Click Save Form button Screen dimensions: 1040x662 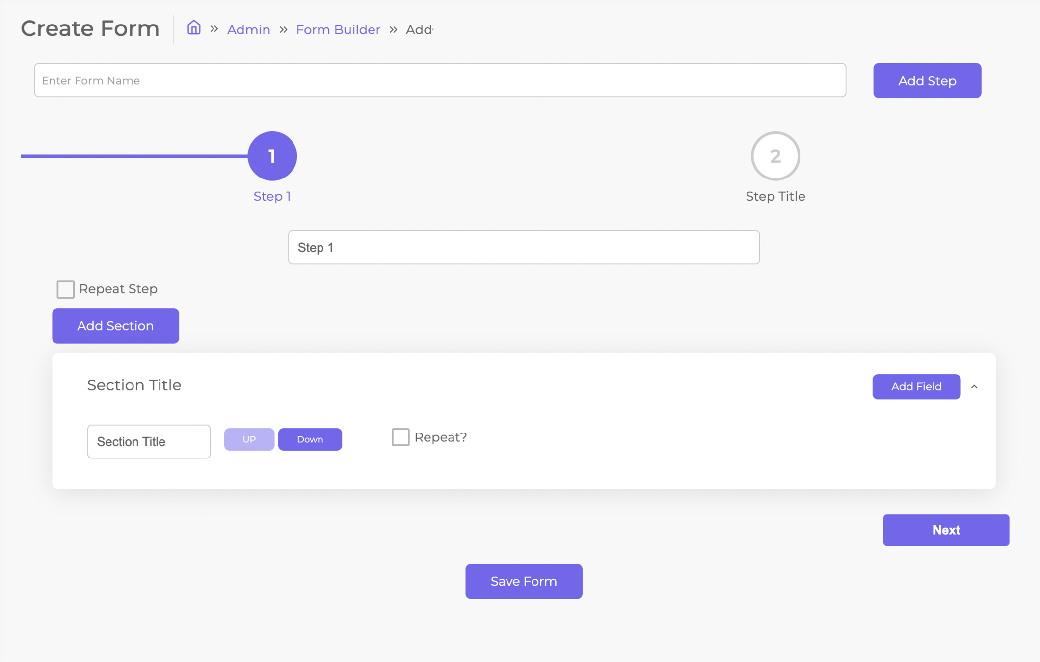pos(524,581)
